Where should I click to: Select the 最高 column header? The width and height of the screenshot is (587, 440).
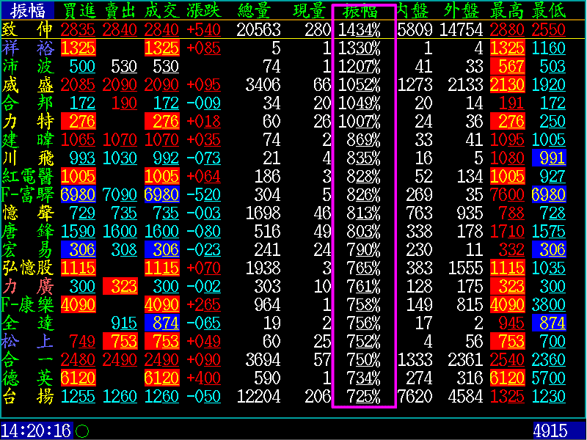(508, 10)
